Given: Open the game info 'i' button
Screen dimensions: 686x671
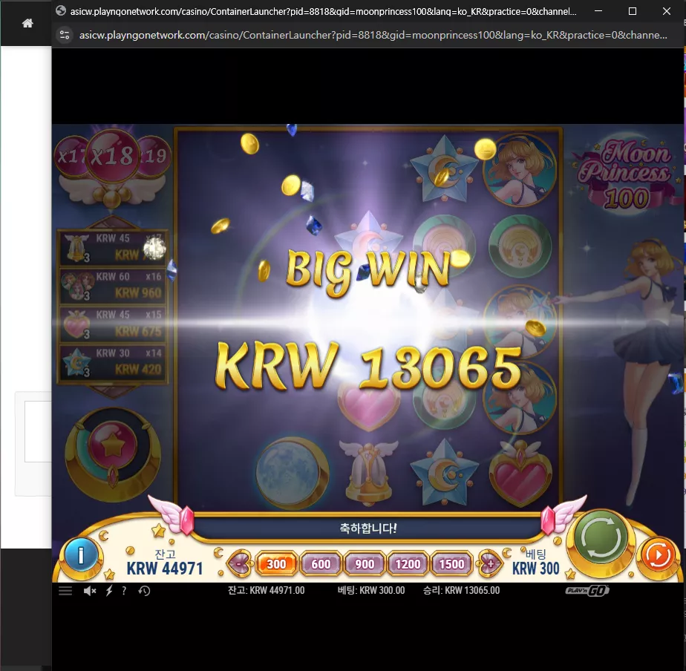Looking at the screenshot, I should [x=81, y=555].
